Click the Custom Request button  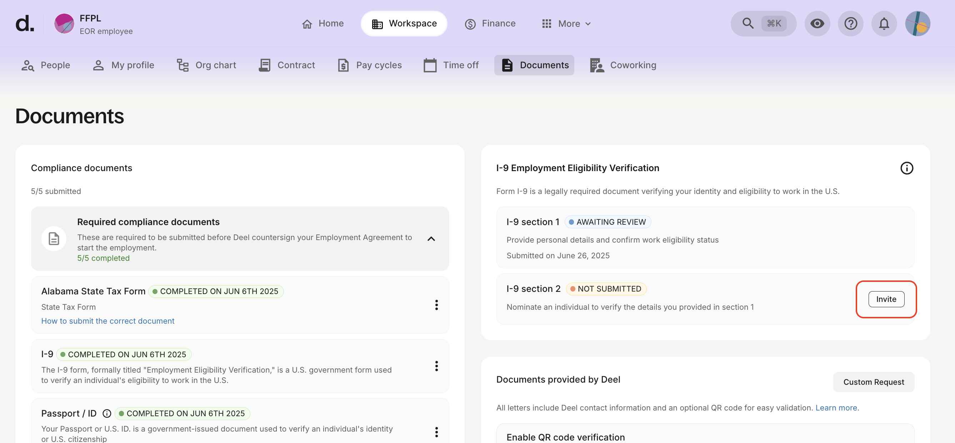tap(874, 382)
